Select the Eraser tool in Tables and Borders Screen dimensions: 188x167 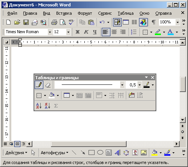click(48, 85)
